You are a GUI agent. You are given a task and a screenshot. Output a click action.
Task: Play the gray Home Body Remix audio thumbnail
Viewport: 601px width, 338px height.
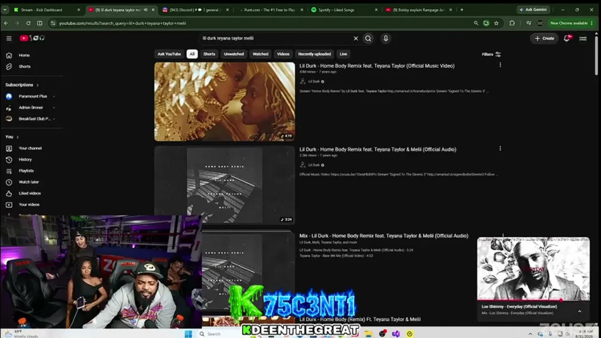coord(225,185)
